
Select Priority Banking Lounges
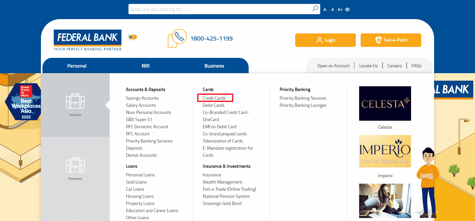coord(303,105)
